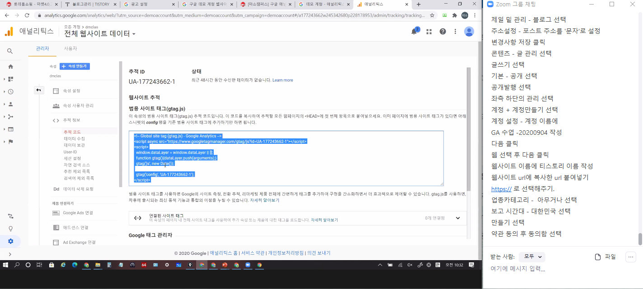The image size is (643, 289).
Task: Click the back arrow button beside property column
Action: coord(38,90)
